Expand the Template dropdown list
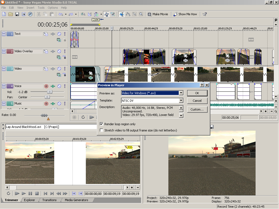Viewport: 279px width, 209px height. (181, 101)
